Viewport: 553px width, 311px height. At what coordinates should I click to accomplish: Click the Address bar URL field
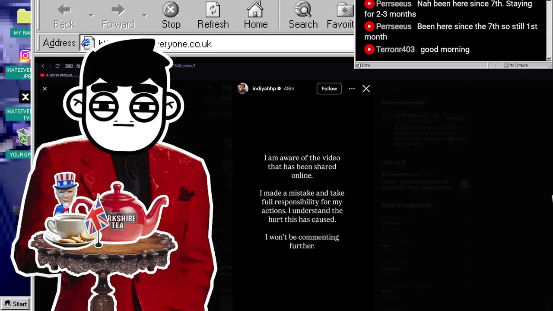pyautogui.click(x=217, y=44)
